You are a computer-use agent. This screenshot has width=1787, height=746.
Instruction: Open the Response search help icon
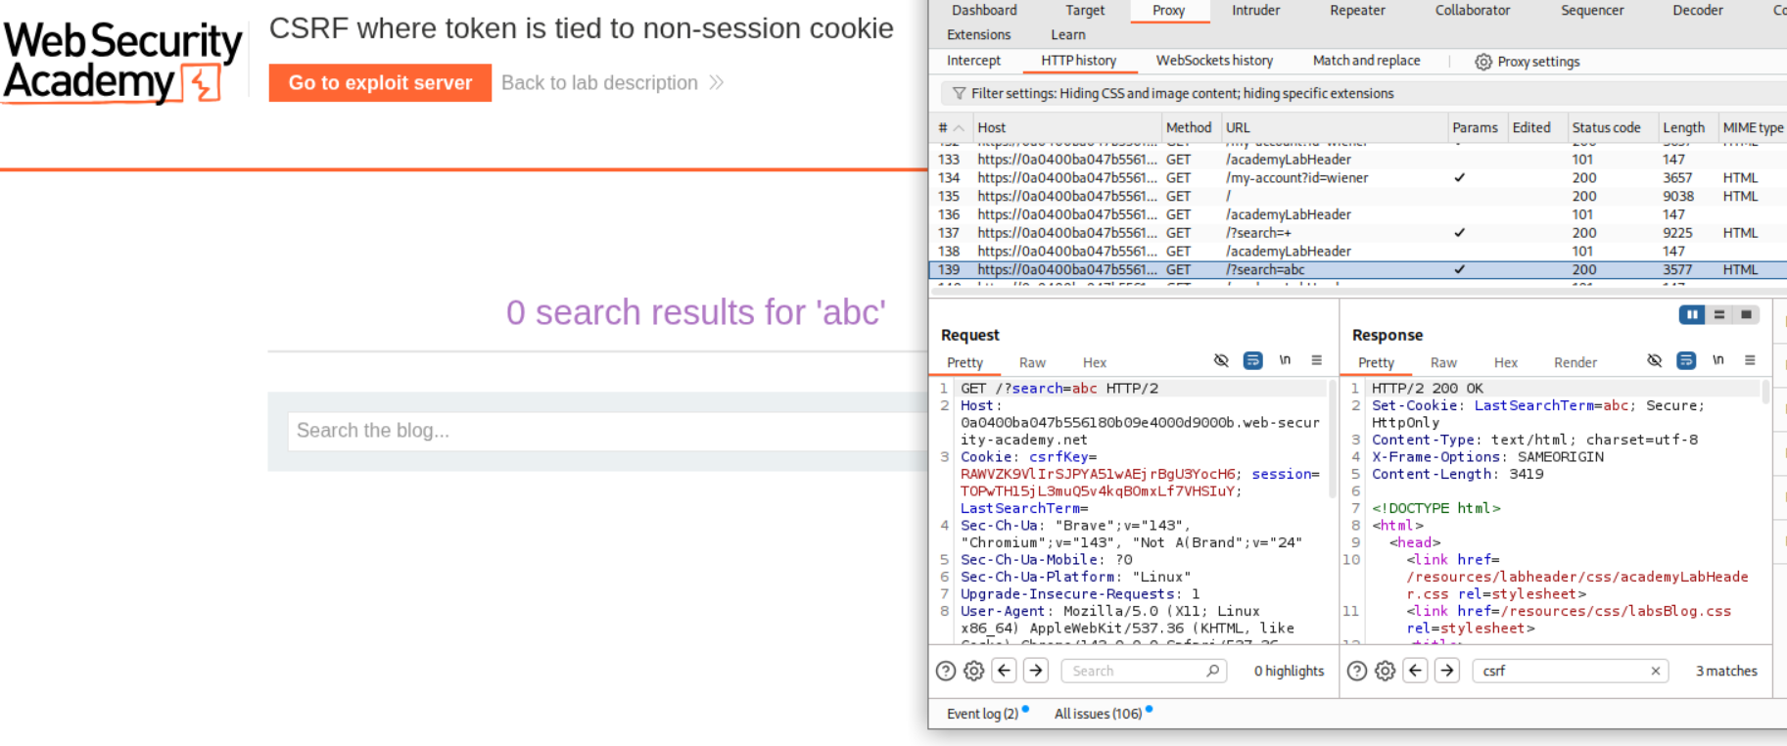[x=1356, y=671]
